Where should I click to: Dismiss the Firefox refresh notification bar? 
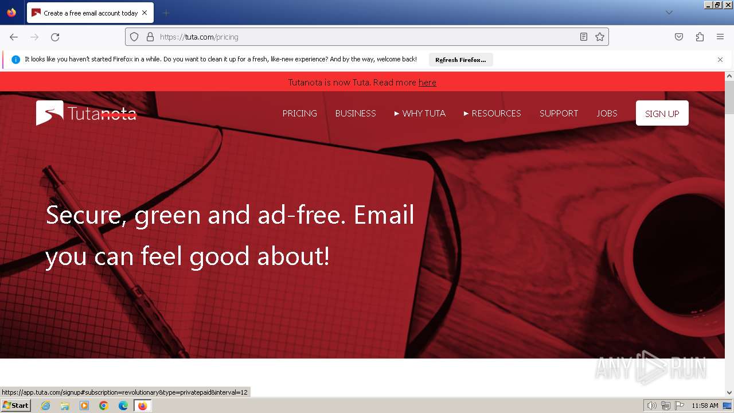click(x=720, y=60)
